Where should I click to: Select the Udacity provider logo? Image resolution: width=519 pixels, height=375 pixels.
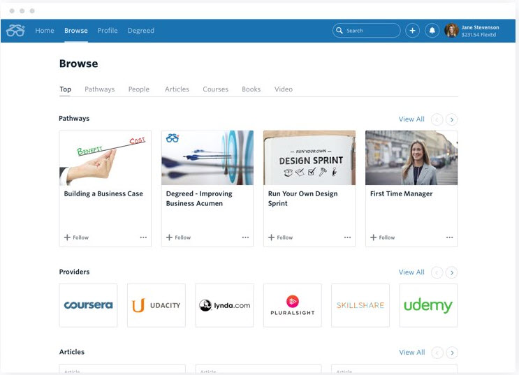156,305
